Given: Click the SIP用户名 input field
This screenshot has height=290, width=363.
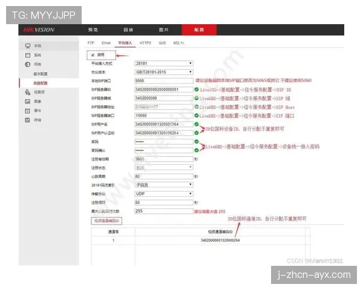Looking at the screenshot, I should point(164,124).
